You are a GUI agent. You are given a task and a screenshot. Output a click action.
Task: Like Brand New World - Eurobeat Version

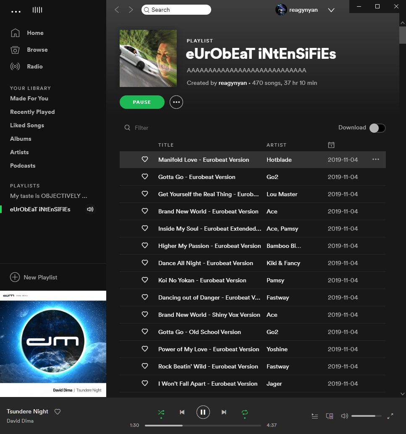pyautogui.click(x=145, y=211)
